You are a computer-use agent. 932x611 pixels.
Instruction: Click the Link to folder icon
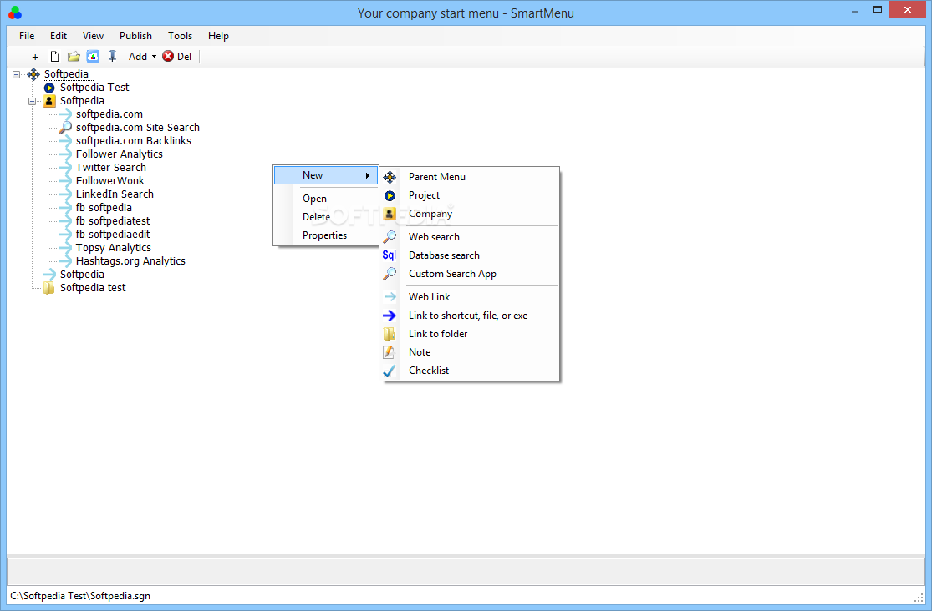[390, 334]
